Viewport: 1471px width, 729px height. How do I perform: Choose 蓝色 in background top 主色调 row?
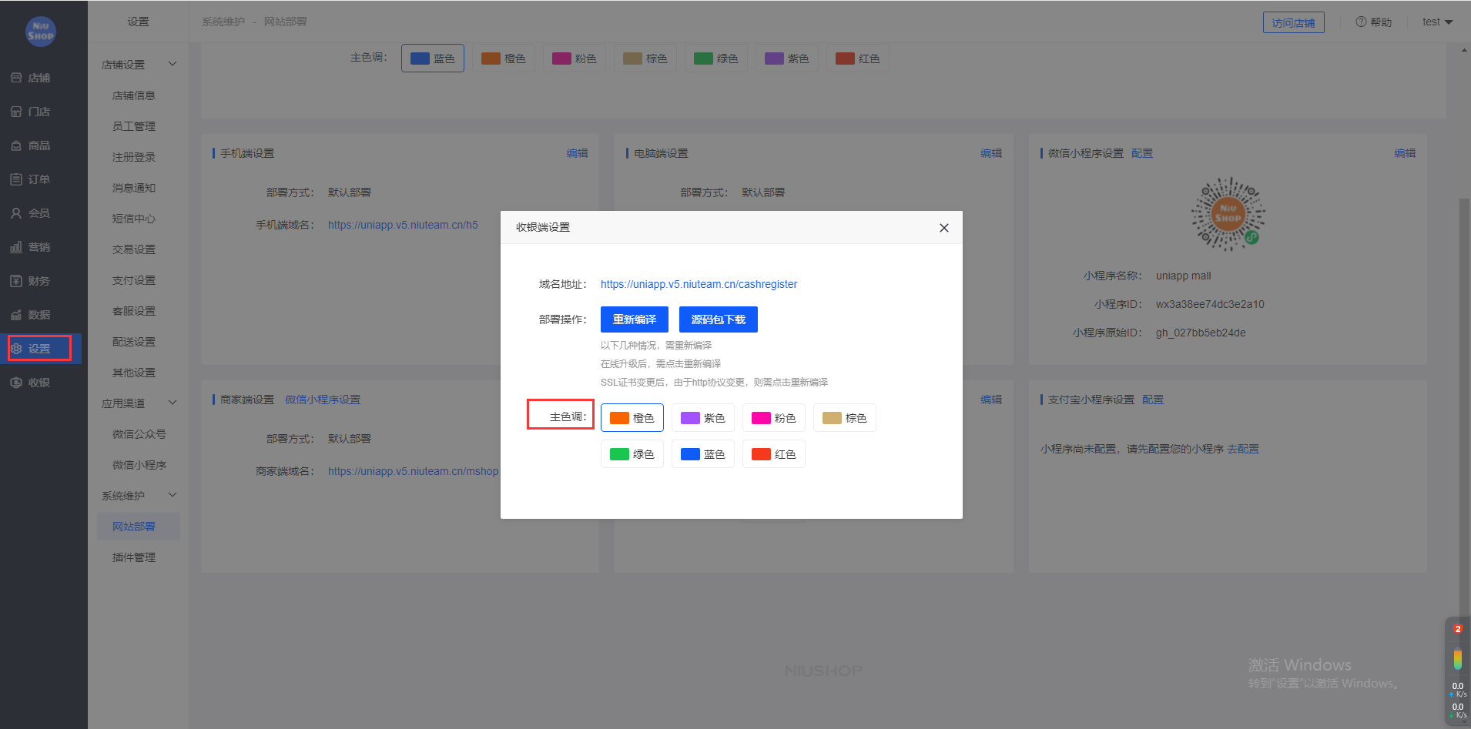pos(433,59)
